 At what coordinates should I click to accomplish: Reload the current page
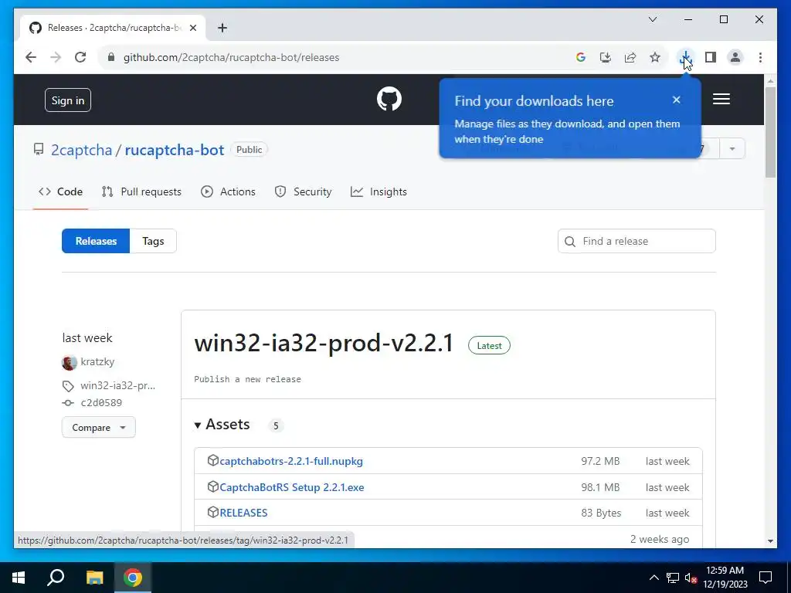[80, 57]
